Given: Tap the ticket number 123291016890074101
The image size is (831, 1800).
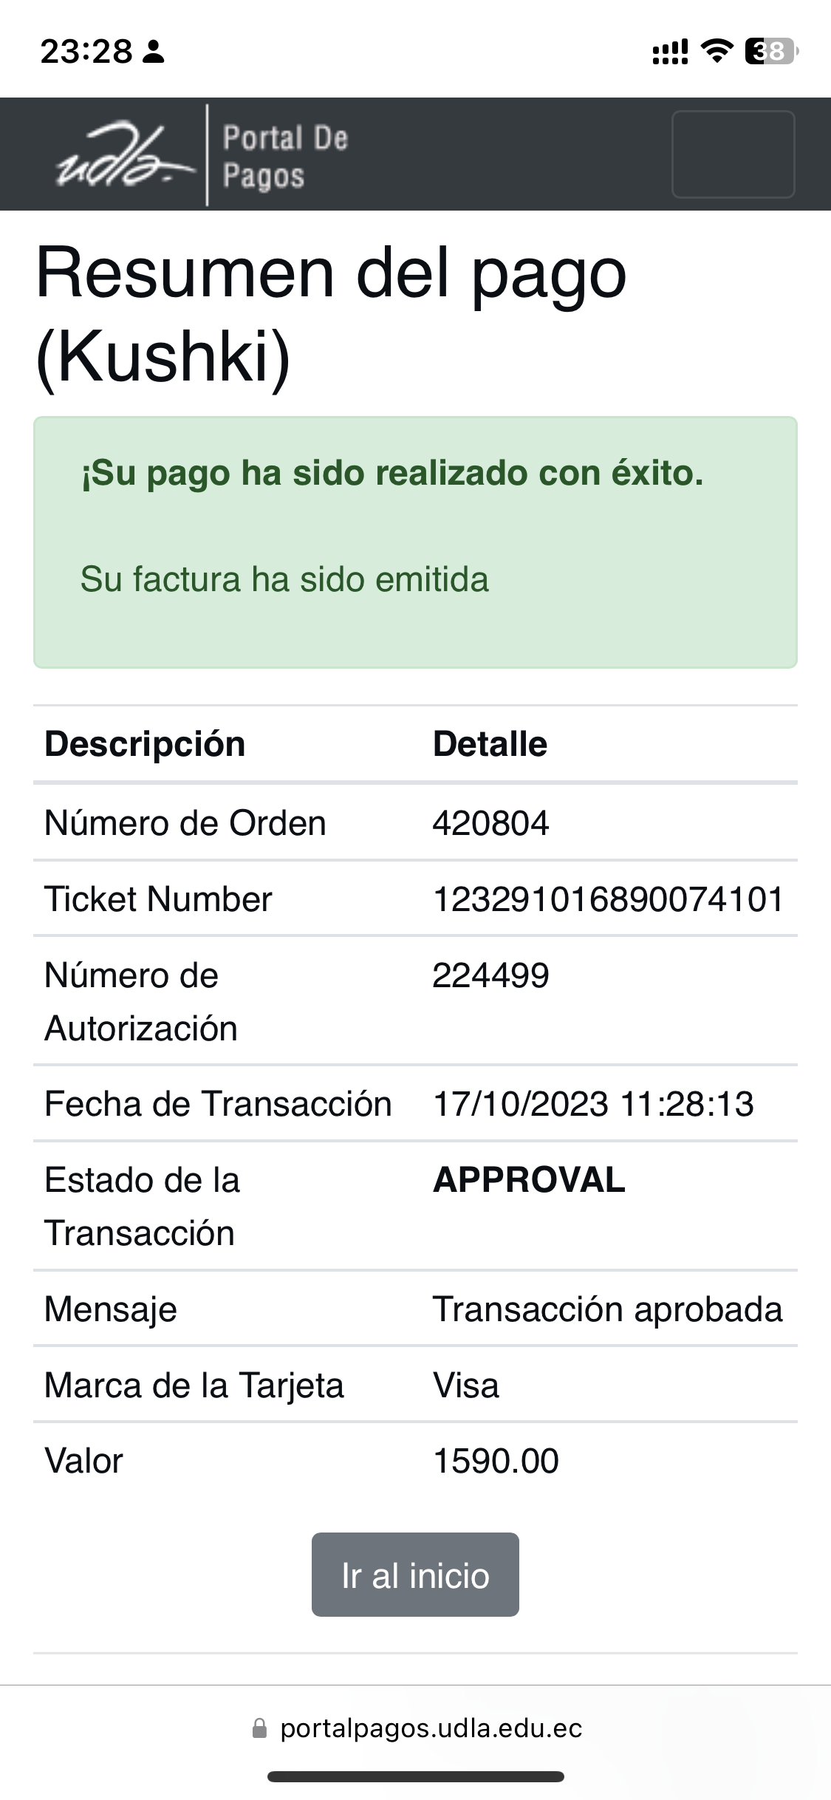Looking at the screenshot, I should coord(608,899).
